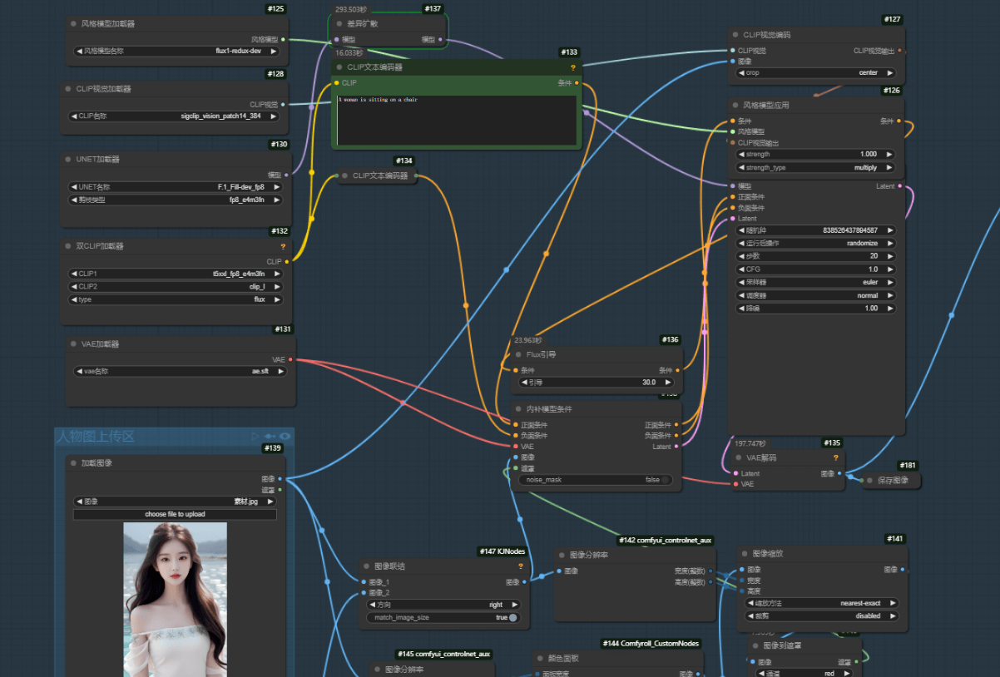Open the CLIP1 t5xxl_fp8_e4m3fn dropdown
This screenshot has width=1000, height=677.
click(x=176, y=274)
